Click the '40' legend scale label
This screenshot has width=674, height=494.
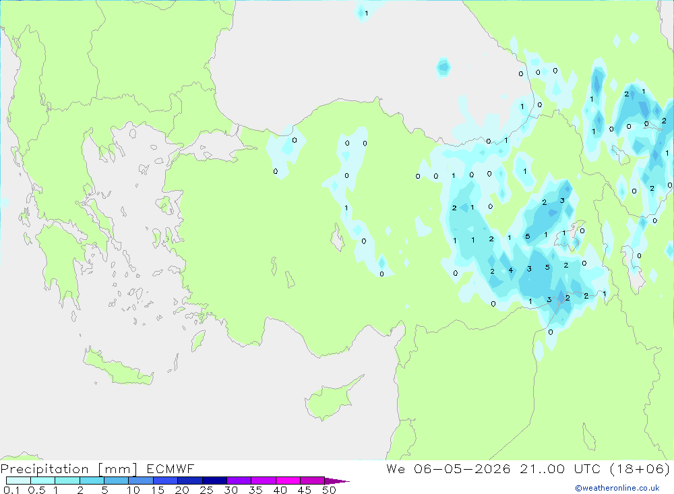(x=280, y=490)
